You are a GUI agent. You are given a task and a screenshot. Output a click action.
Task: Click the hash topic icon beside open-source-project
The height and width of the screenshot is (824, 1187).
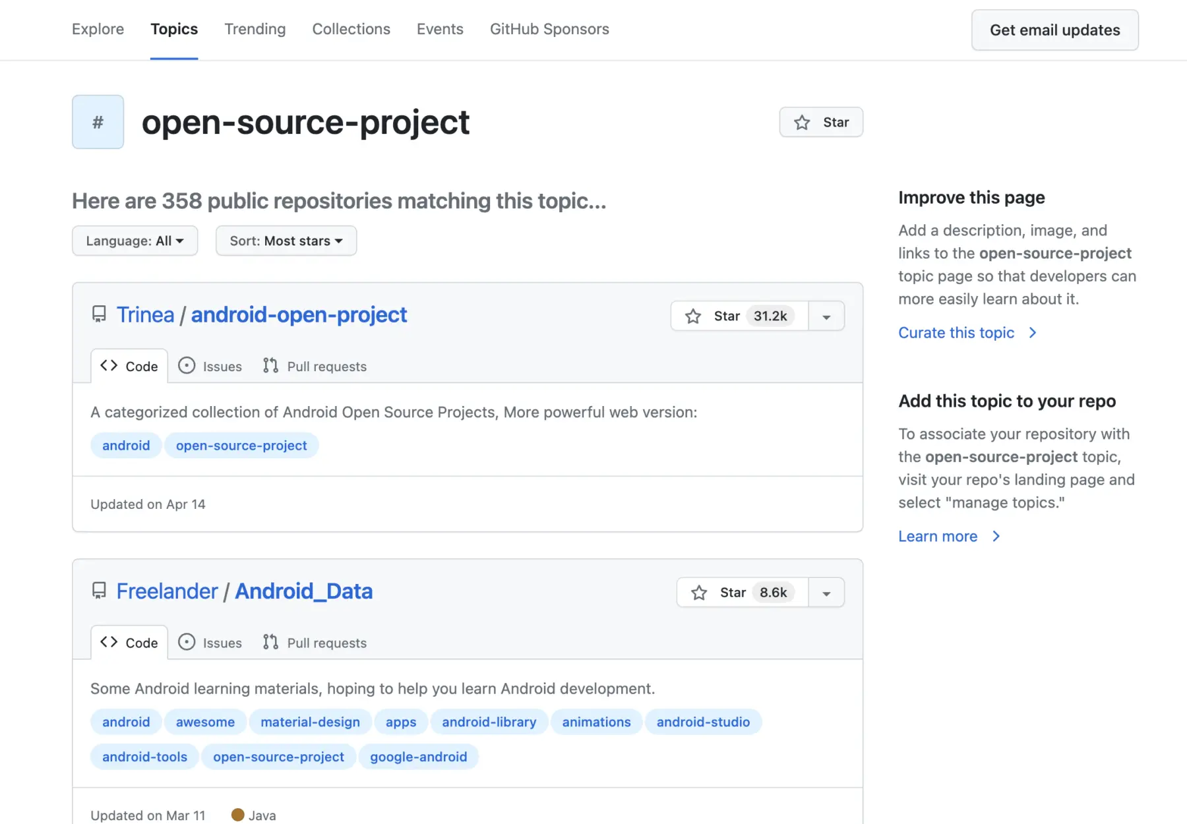pos(98,122)
